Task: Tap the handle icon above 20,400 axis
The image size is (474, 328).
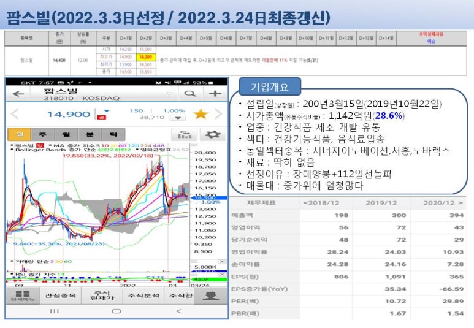Action: [194, 146]
